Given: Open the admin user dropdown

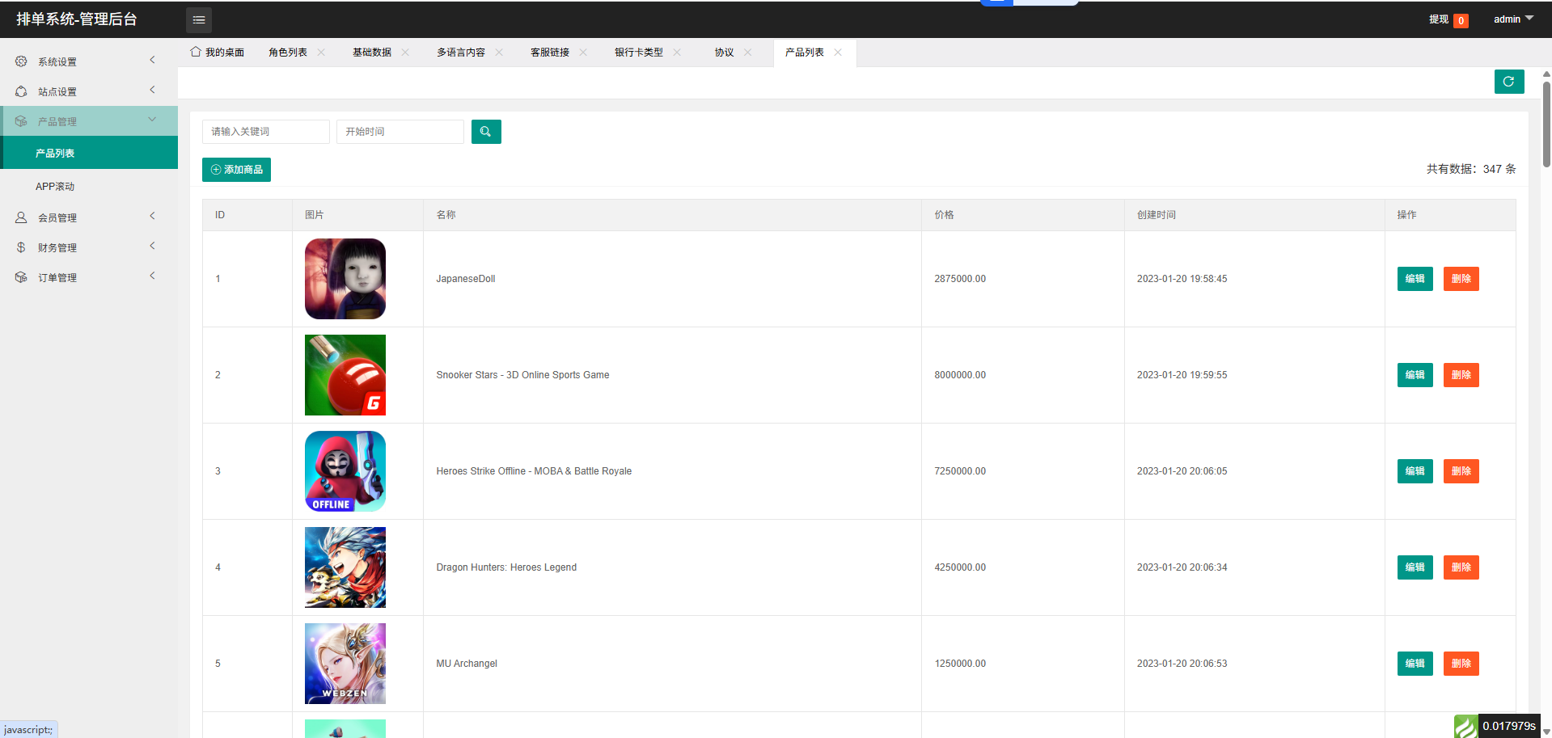Looking at the screenshot, I should 1512,19.
